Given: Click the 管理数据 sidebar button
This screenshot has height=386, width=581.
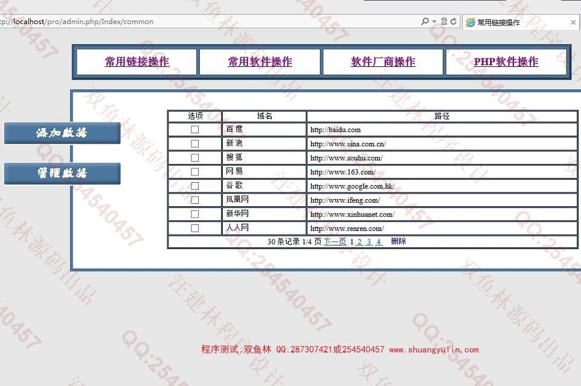Looking at the screenshot, I should [x=62, y=173].
